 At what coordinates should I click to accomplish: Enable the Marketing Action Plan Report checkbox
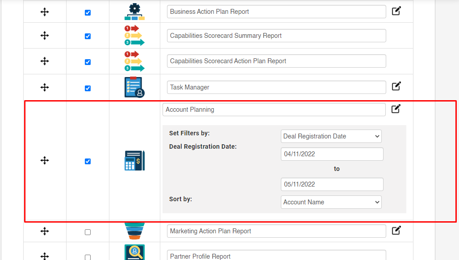coord(88,232)
